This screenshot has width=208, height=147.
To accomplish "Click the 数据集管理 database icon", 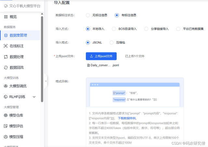I will pos(6,35).
